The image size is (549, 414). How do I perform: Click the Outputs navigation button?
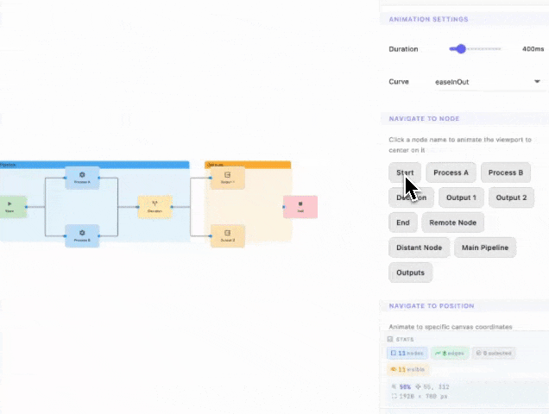click(410, 273)
